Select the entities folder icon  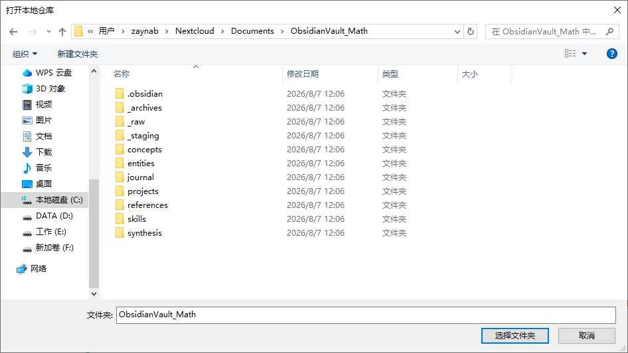coord(119,163)
